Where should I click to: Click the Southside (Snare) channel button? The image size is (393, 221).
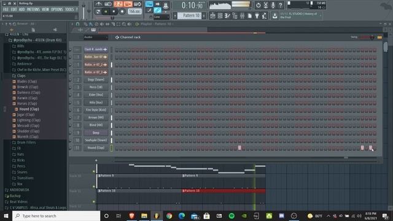pos(96,140)
